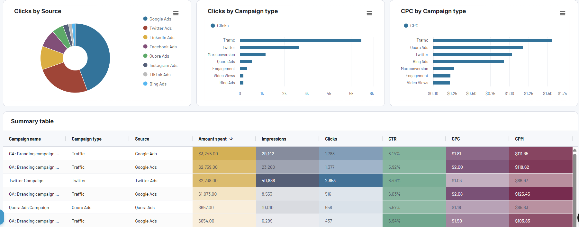Screen dimensions: 579x227
Task: Click the Twitter bar in Clicks chart
Action: pos(269,47)
